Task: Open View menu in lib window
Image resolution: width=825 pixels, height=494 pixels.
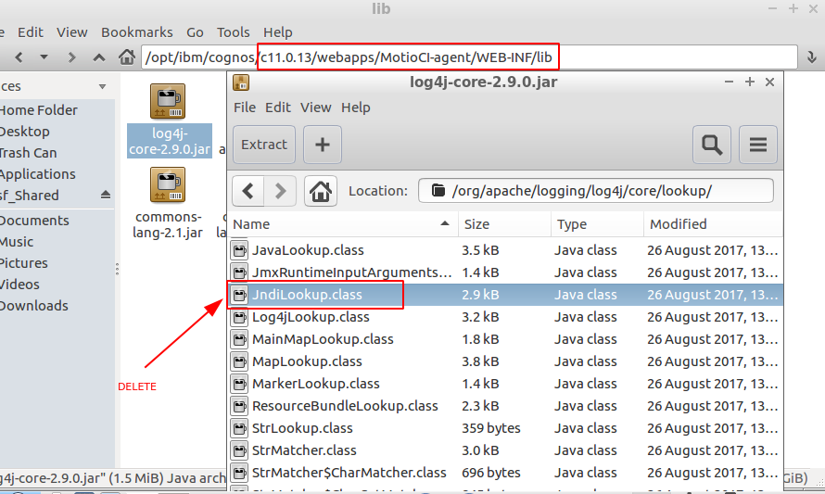Action: pos(72,32)
